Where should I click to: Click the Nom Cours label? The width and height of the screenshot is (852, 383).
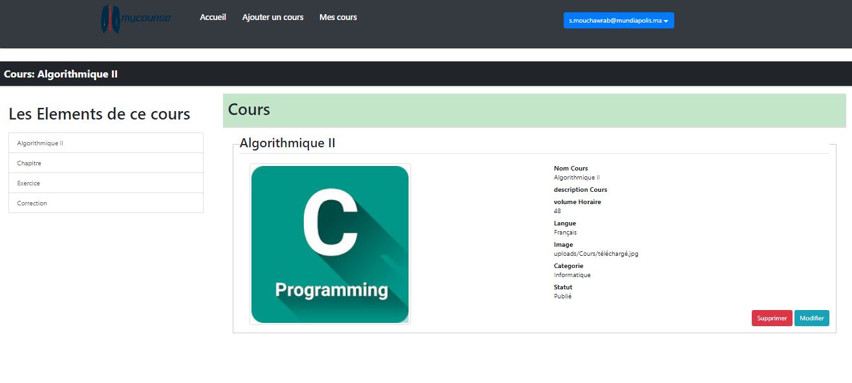tap(571, 169)
